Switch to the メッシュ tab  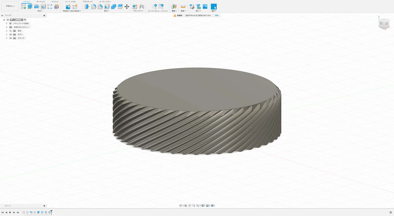55,2
